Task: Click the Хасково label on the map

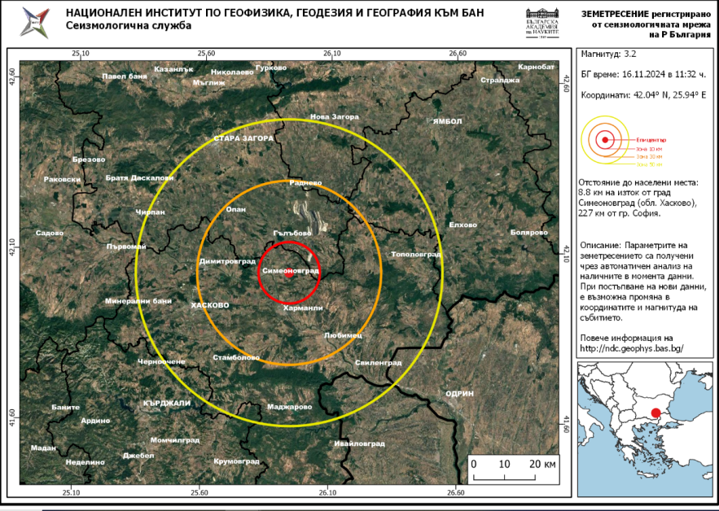Action: 209,305
